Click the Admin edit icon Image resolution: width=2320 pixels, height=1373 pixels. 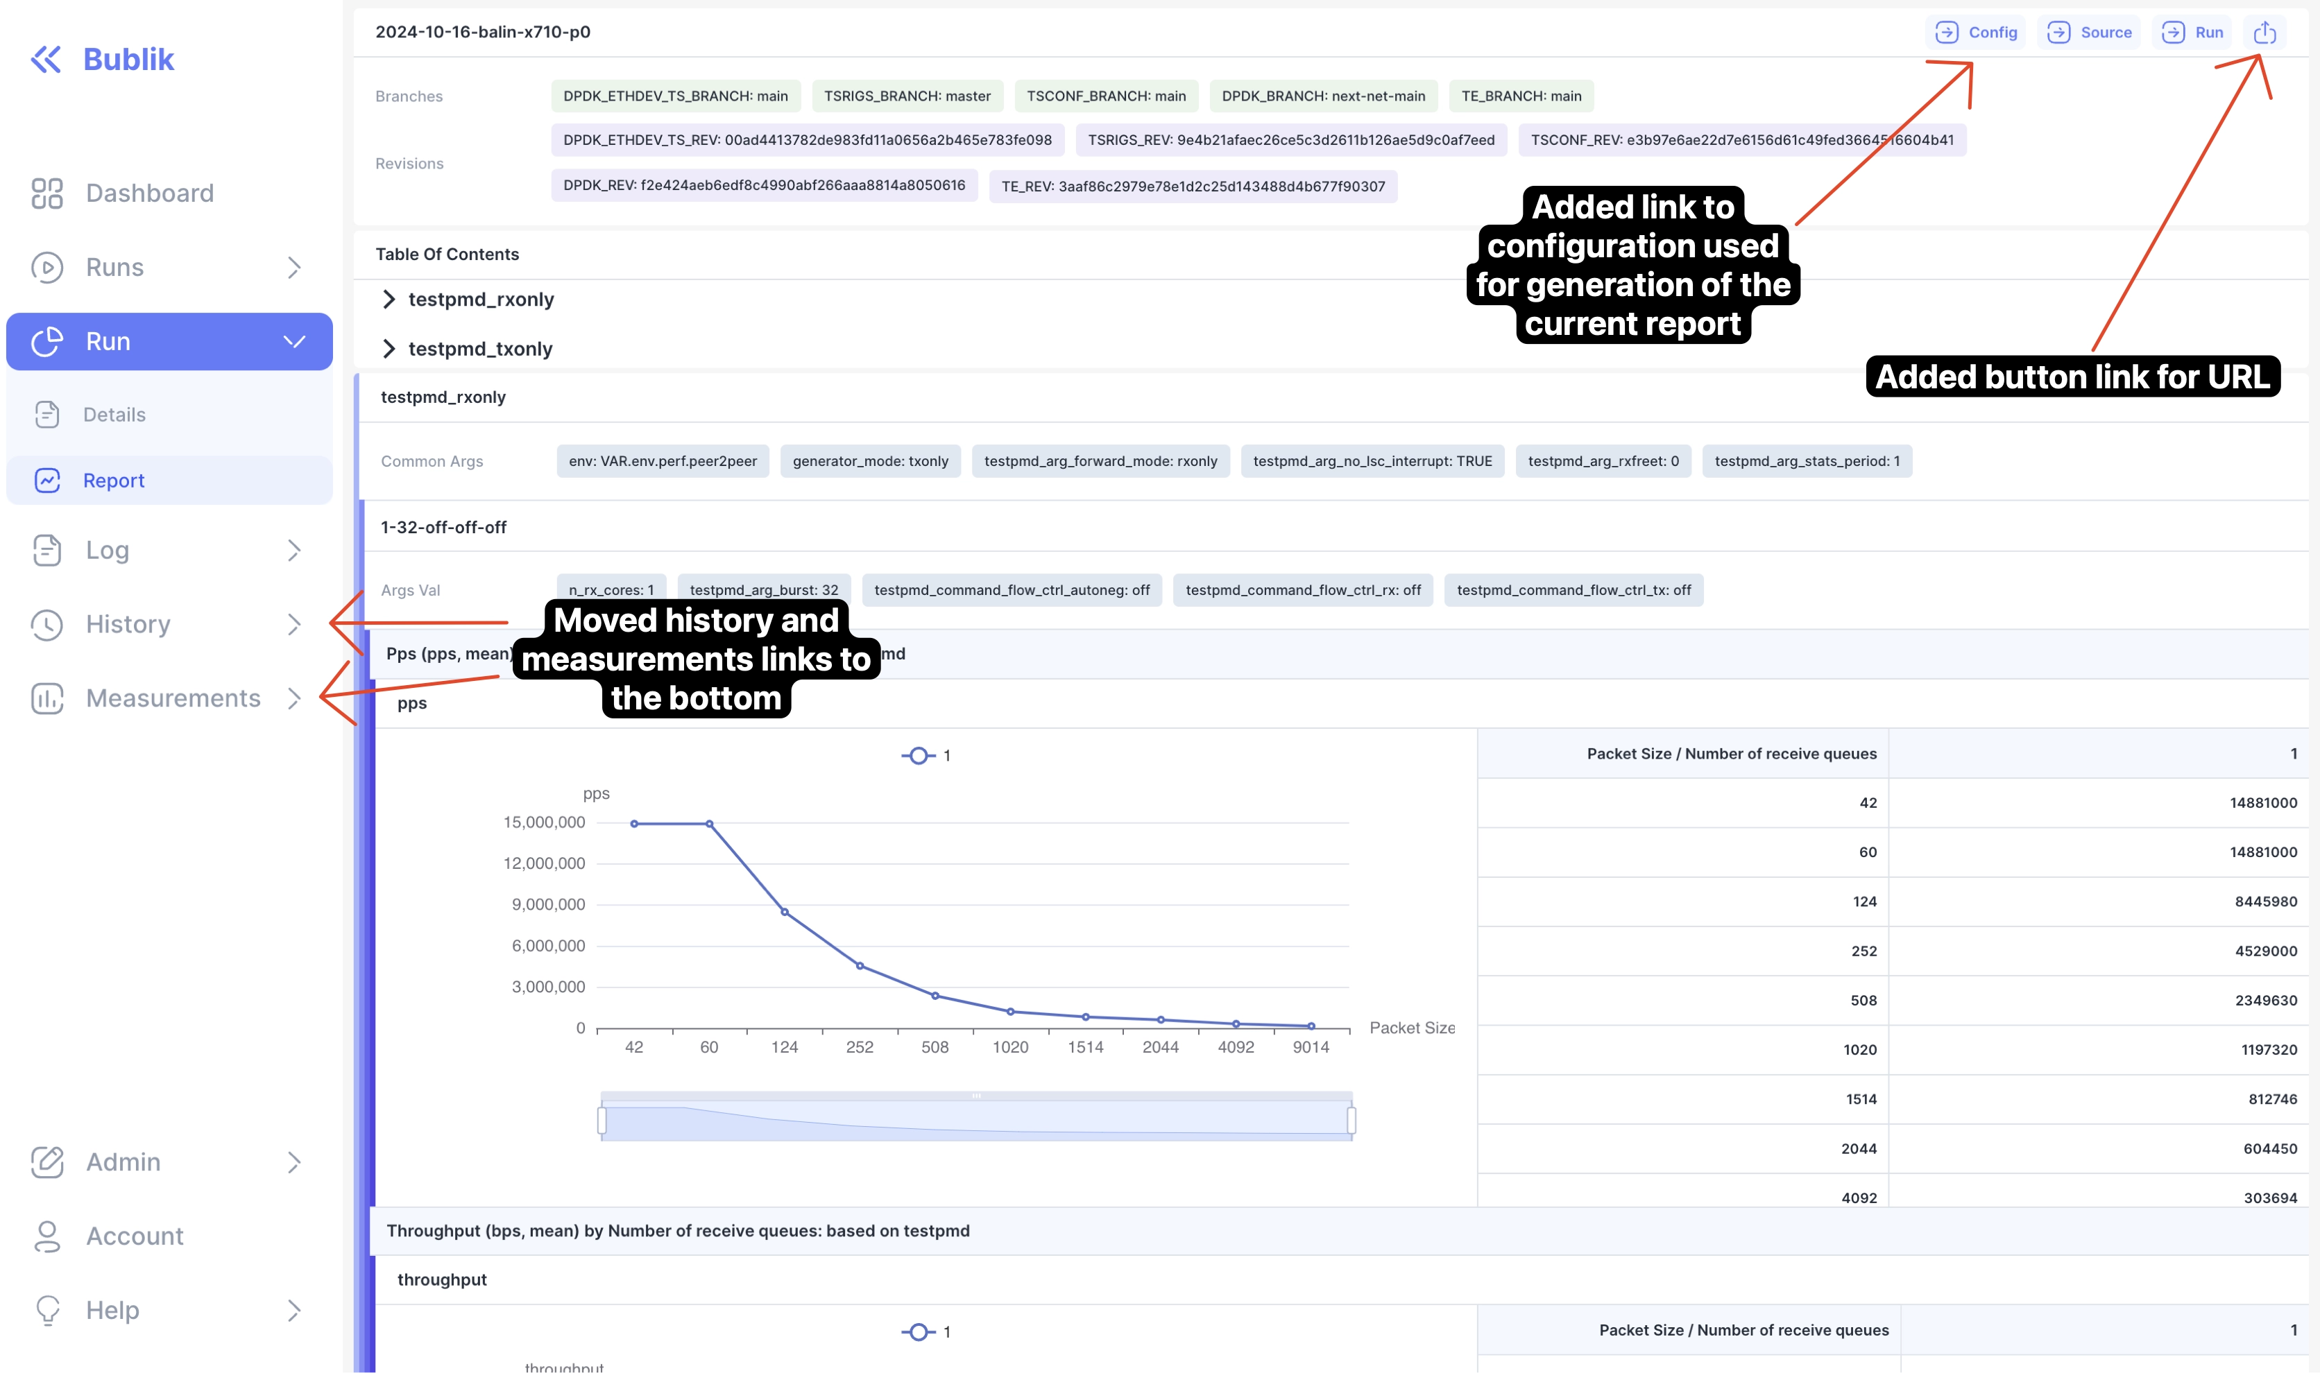tap(46, 1162)
